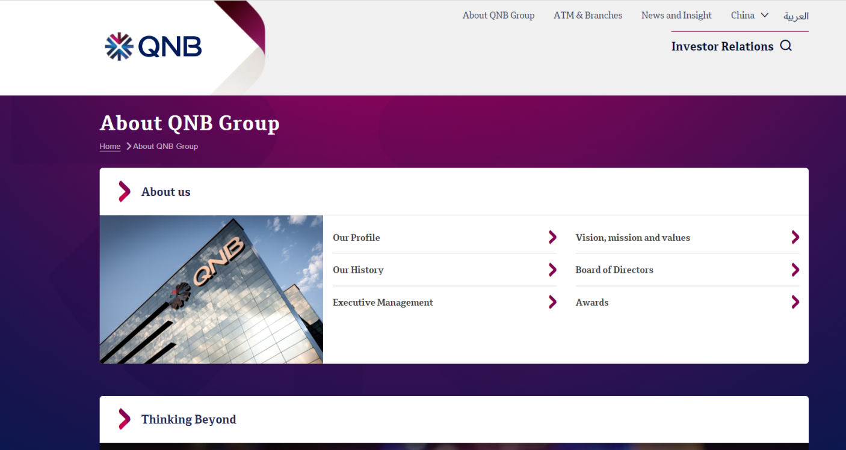
Task: Click the arrow icon in Our Profile row
Action: coord(552,237)
